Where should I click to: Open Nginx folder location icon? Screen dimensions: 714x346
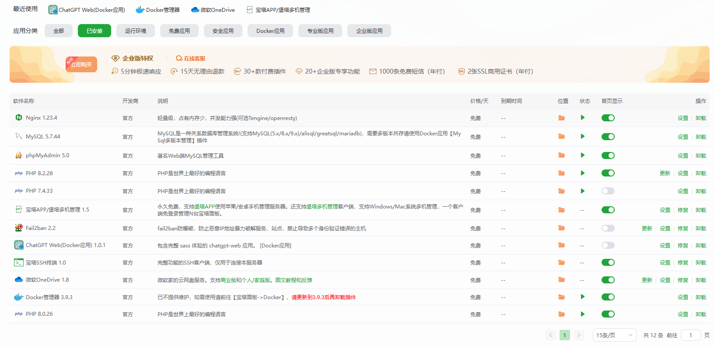(x=561, y=118)
